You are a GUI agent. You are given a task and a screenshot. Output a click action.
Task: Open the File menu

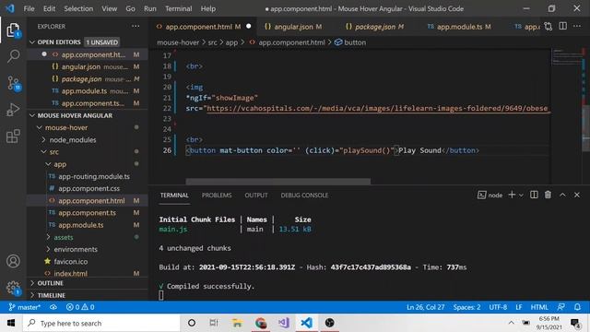(x=29, y=8)
